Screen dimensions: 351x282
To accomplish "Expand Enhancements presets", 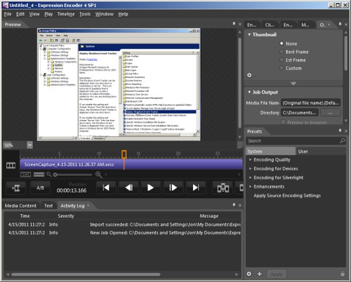I will coord(250,187).
